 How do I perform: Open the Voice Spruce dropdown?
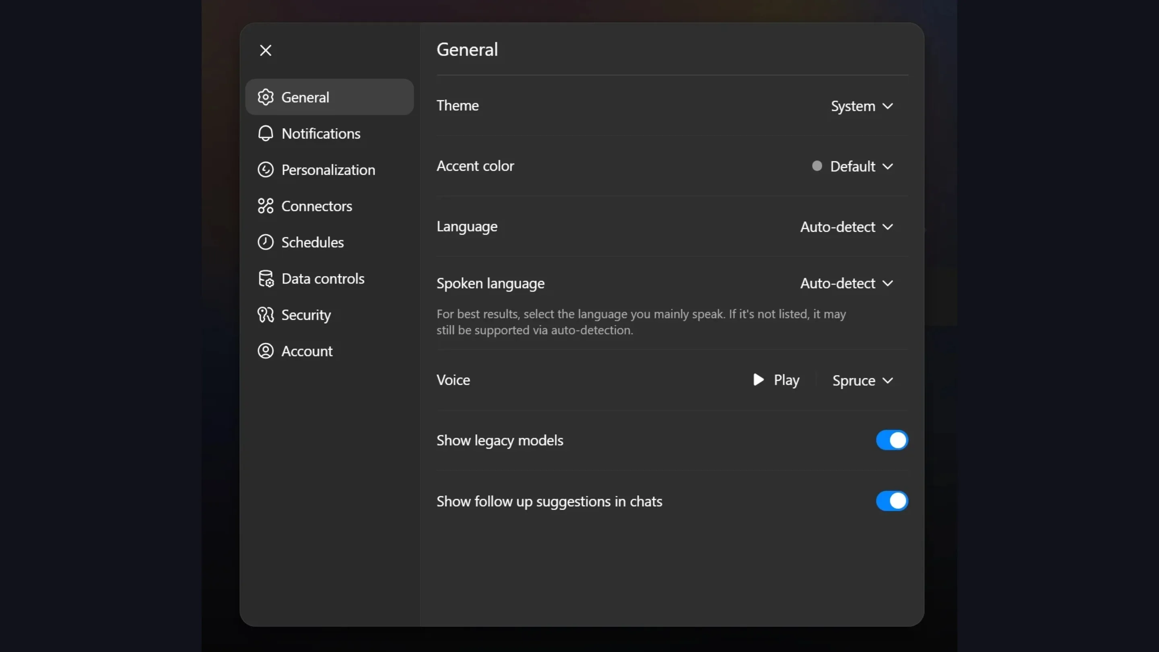pos(862,380)
